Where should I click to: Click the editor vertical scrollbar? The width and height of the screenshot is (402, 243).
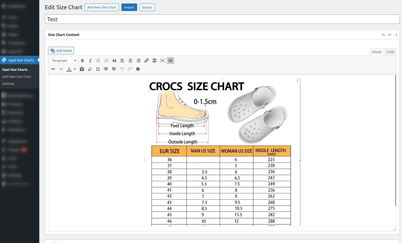[x=395, y=140]
